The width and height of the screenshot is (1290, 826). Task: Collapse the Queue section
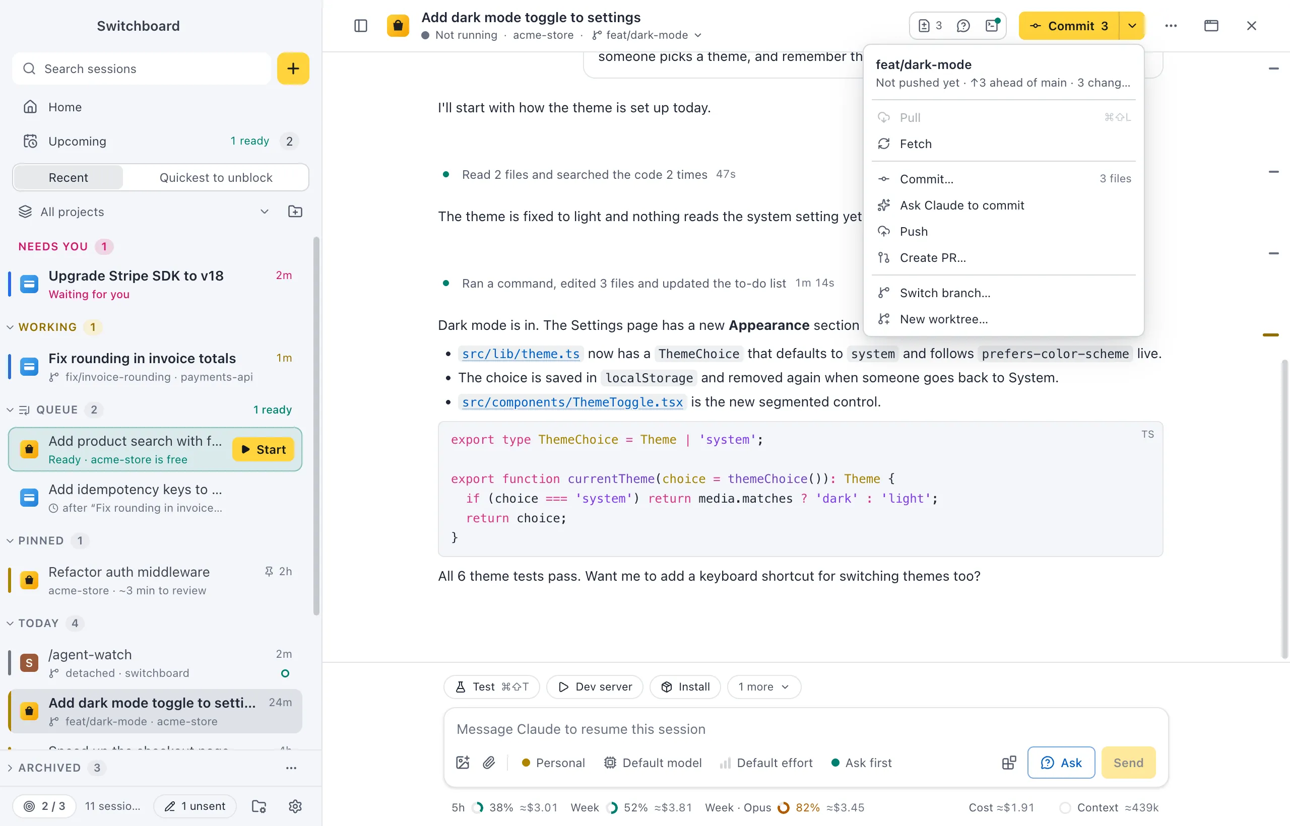(x=10, y=410)
